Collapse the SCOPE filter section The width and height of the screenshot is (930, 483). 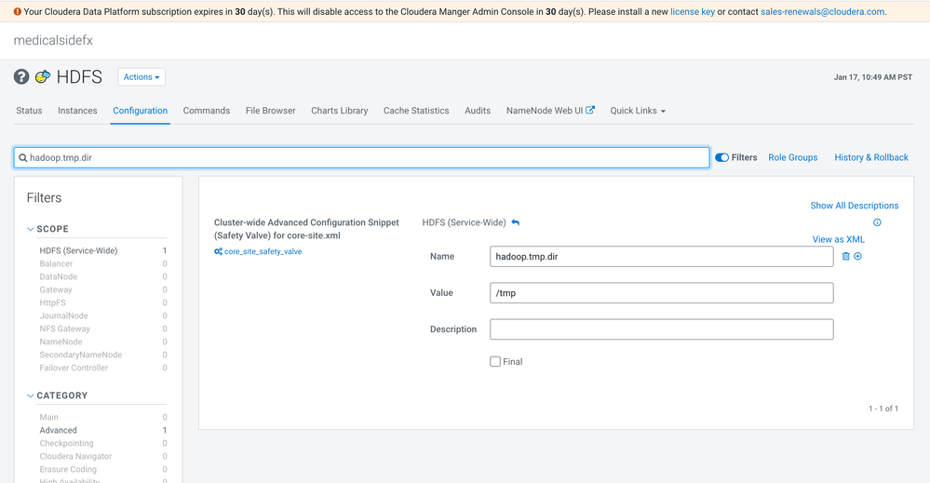pos(30,229)
